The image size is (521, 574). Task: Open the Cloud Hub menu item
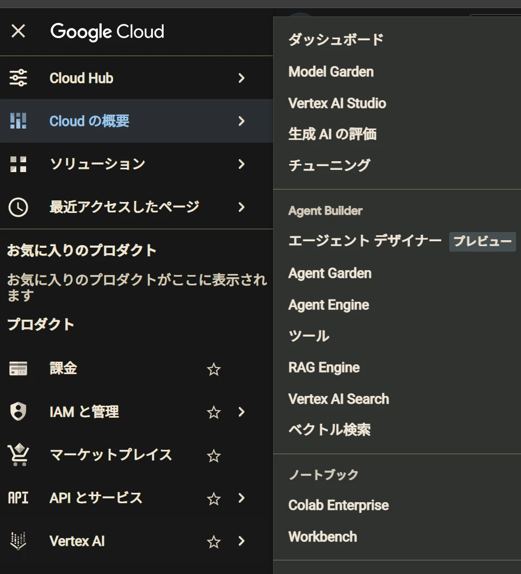click(x=137, y=78)
